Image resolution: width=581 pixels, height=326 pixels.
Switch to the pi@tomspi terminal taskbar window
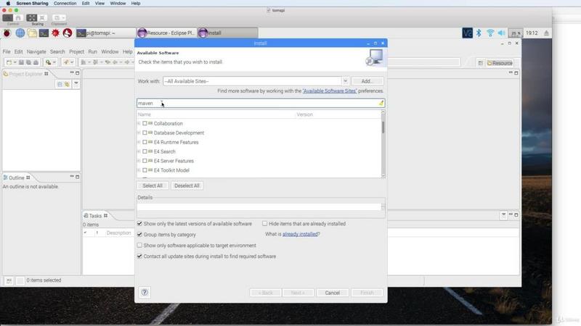coord(105,33)
